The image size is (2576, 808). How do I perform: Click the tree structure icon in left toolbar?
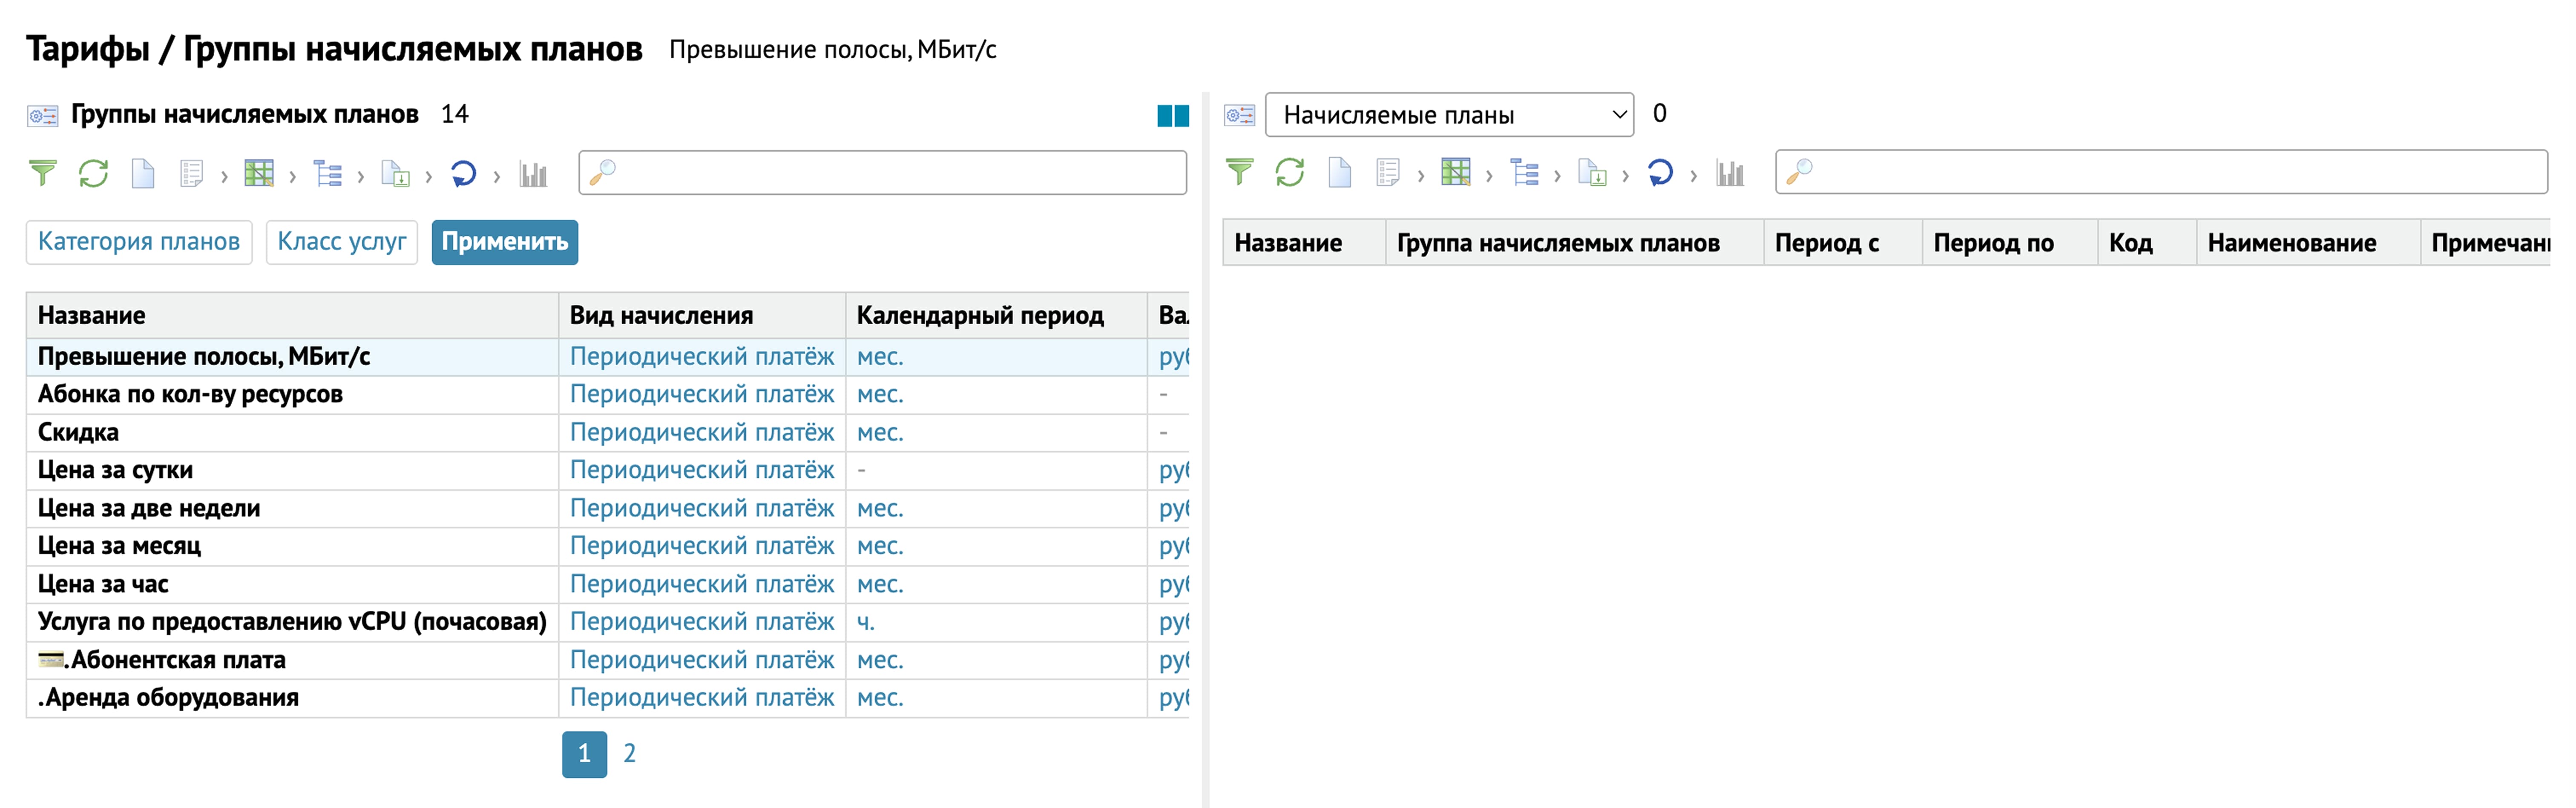coord(327,174)
